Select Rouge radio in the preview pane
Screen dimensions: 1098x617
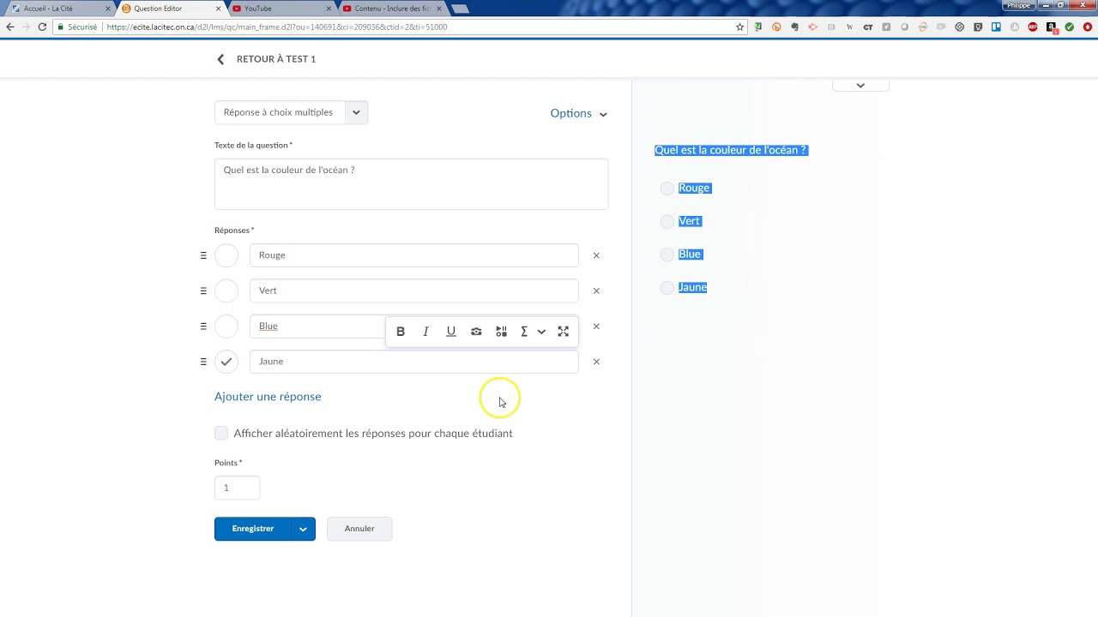tap(667, 188)
